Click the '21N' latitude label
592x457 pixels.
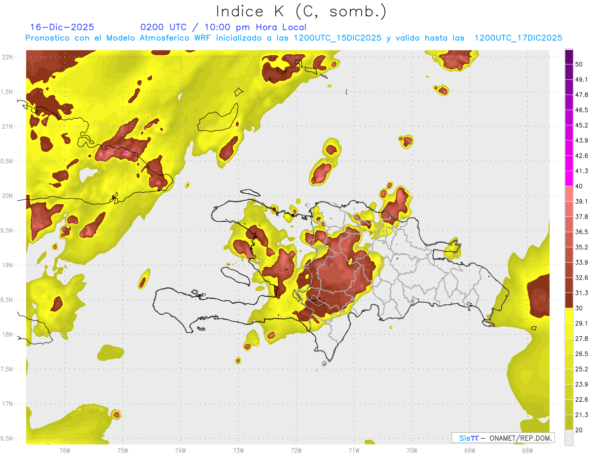[8, 126]
